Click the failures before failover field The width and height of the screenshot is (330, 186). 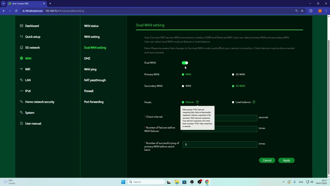point(220,129)
